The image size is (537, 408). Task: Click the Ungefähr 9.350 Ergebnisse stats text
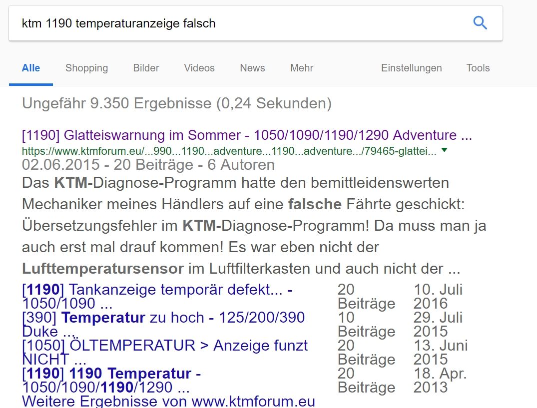[x=177, y=103]
